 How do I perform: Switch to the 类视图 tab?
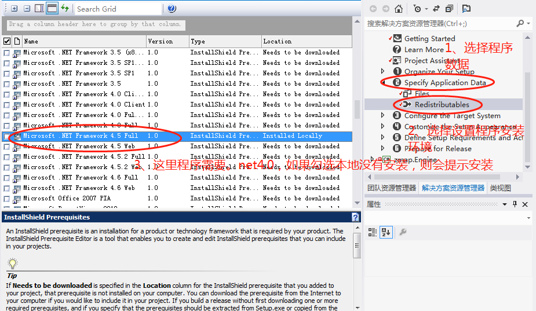pos(500,188)
